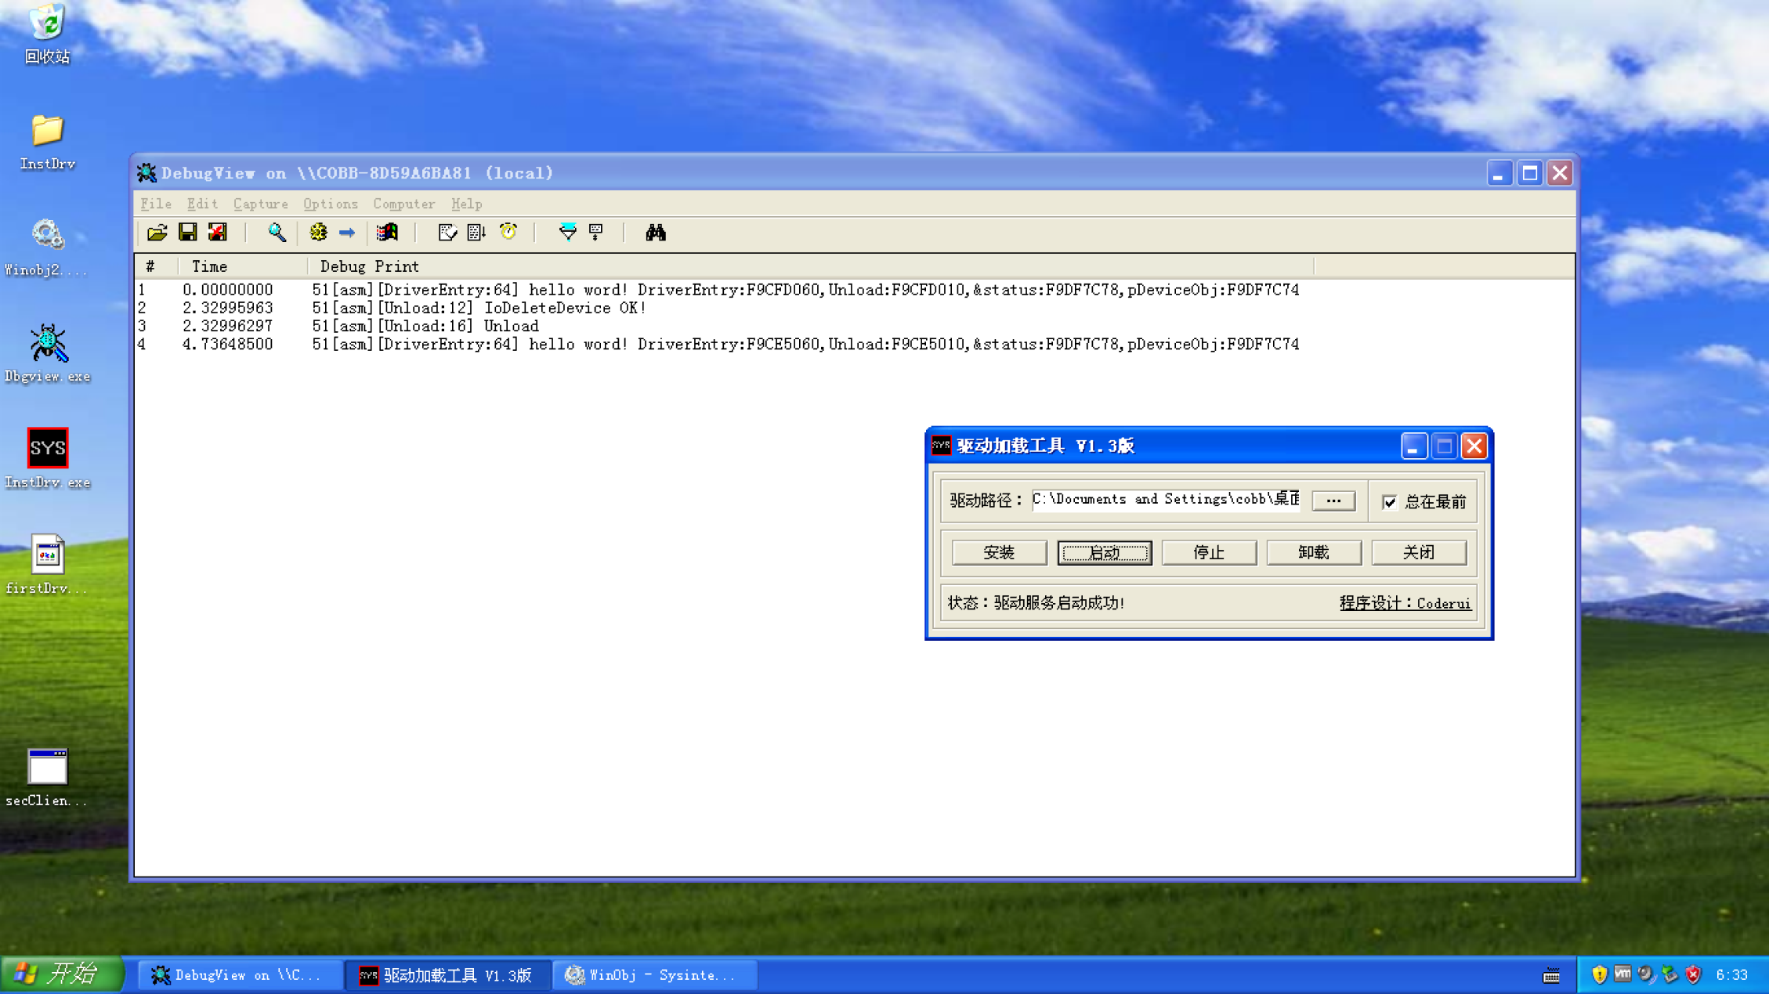Open a saved log file in DebugView

coord(157,233)
